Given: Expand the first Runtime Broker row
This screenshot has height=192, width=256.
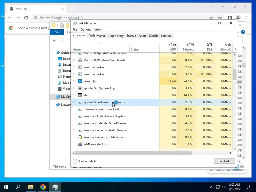Looking at the screenshot, I should [74, 67].
